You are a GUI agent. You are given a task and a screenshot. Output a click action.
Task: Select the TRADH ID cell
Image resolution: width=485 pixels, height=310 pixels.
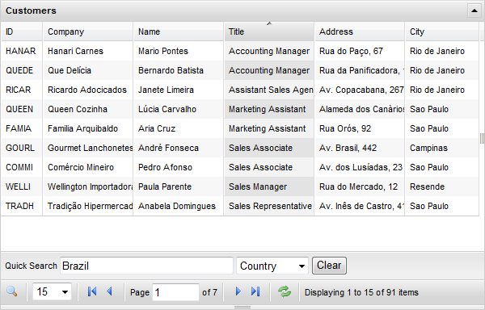click(x=21, y=206)
